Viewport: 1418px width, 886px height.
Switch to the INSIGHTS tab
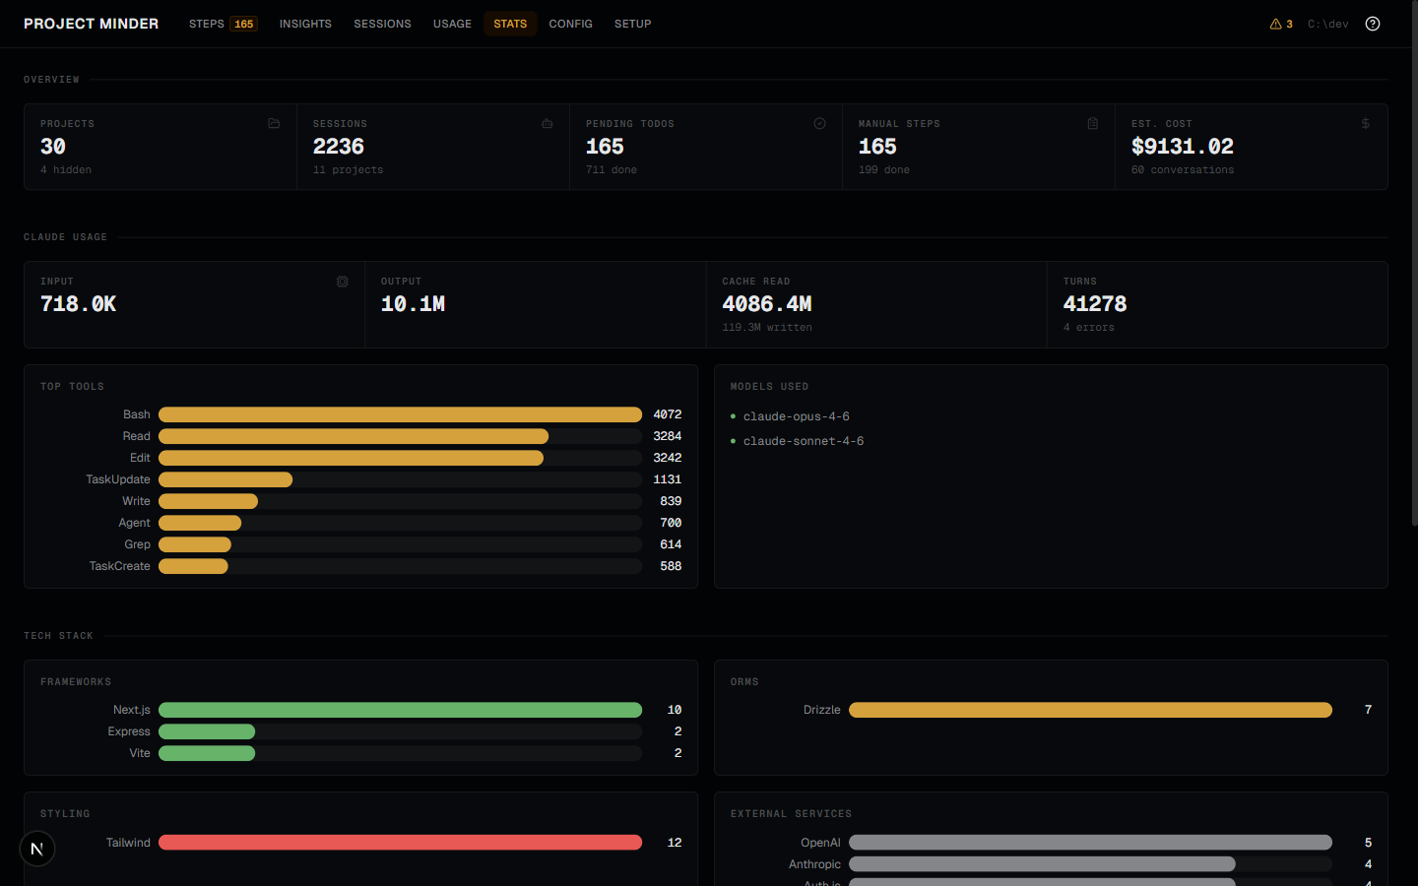305,23
